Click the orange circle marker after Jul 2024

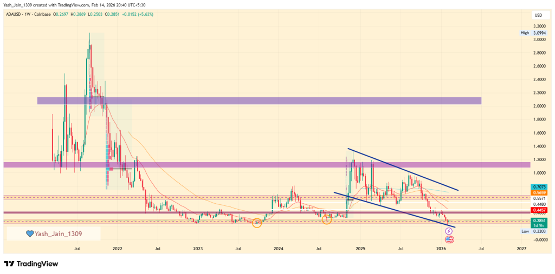tap(326, 219)
